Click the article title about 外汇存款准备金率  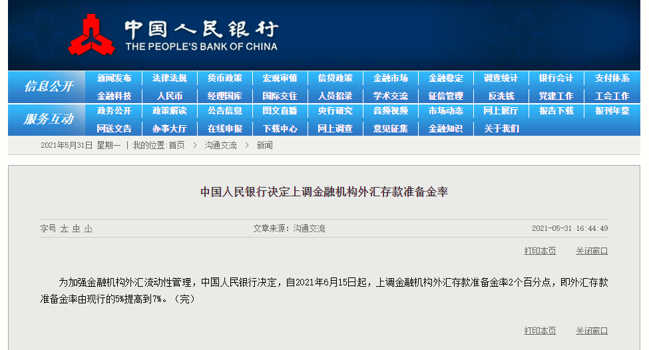click(x=324, y=192)
